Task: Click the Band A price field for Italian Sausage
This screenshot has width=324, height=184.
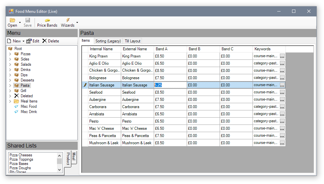Action: pos(170,85)
